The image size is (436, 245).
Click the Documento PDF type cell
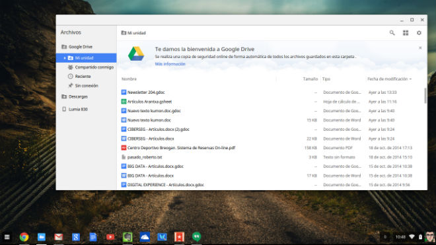[x=338, y=148]
